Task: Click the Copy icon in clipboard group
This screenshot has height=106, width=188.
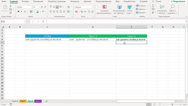Action: coord(11,9)
